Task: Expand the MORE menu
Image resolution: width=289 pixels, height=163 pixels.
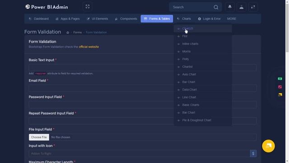Action: [x=232, y=19]
